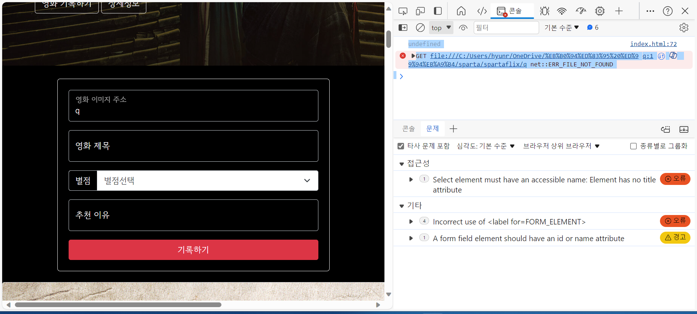The width and height of the screenshot is (697, 314).
Task: Click the page horizontal scrollbar thumb
Action: pos(118,305)
